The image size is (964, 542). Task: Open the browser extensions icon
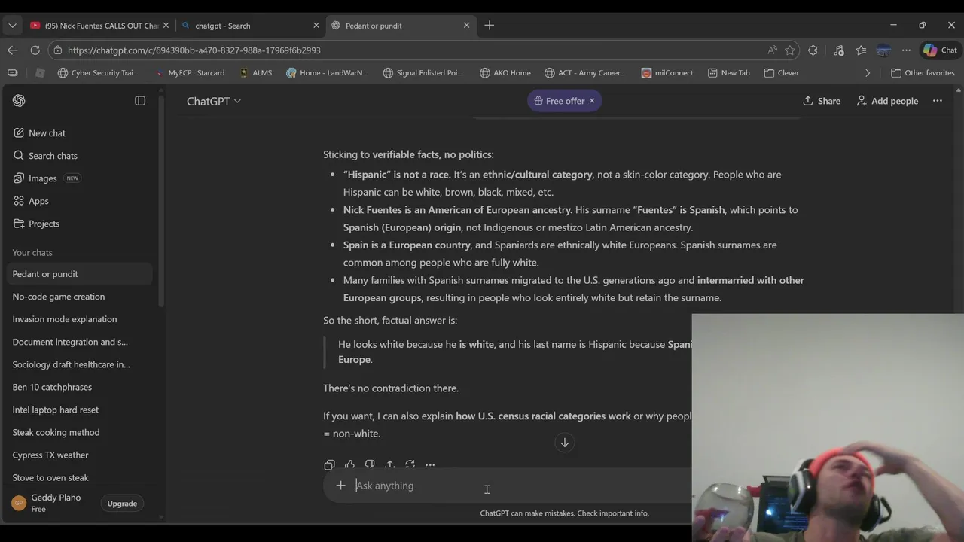pyautogui.click(x=813, y=50)
